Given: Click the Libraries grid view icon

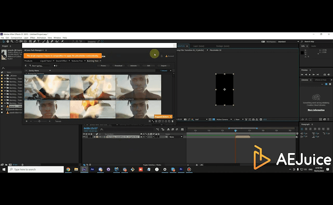Looking at the screenshot, I should tap(326, 84).
